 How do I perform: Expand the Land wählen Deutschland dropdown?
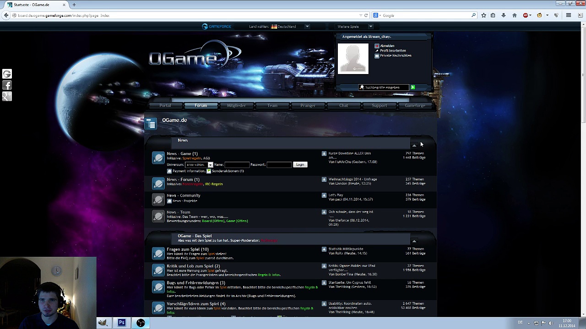pos(307,27)
